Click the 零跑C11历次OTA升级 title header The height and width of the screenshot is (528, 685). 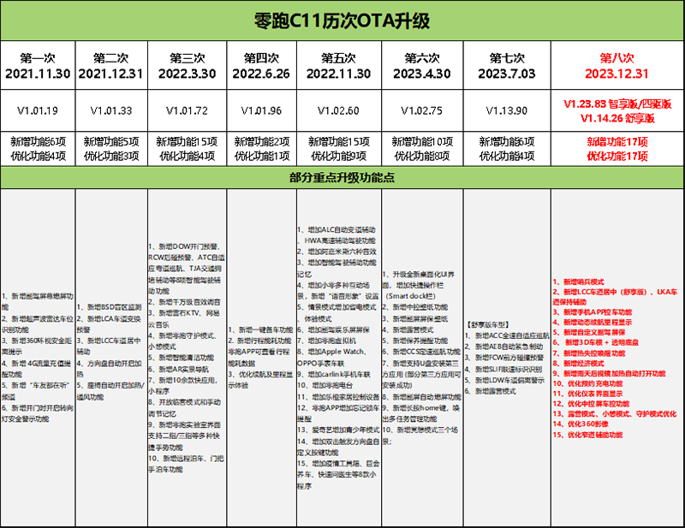click(342, 21)
